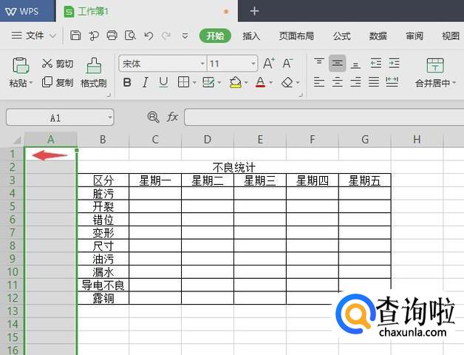This screenshot has width=464, height=355.
Task: Justify text alignment icon
Action: click(x=374, y=82)
